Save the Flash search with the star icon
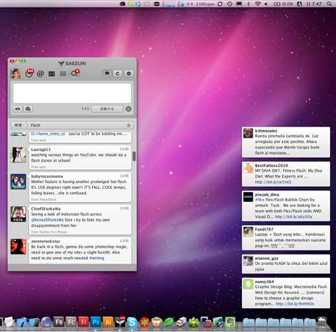Viewport: 336px width, 332px height. point(129,125)
